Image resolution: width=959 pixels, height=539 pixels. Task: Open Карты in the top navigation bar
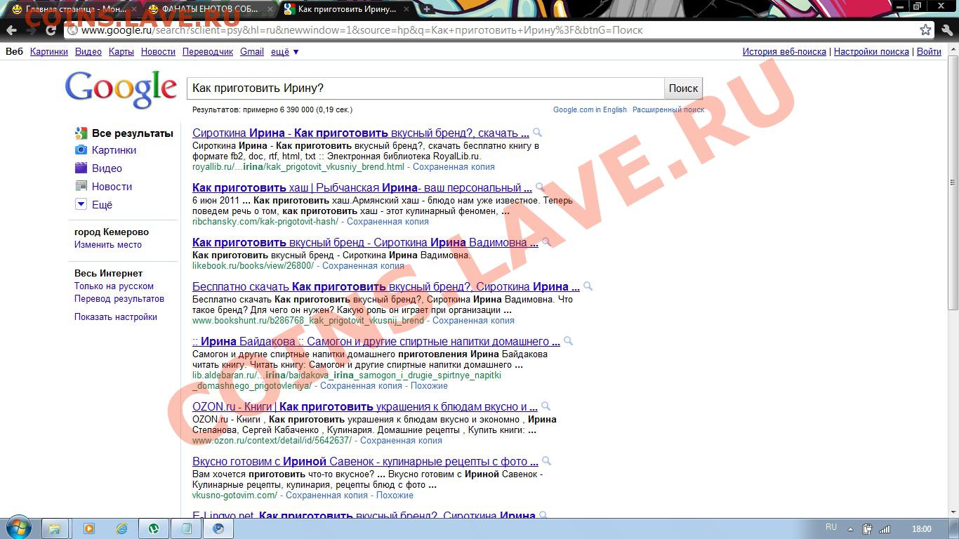(x=121, y=51)
